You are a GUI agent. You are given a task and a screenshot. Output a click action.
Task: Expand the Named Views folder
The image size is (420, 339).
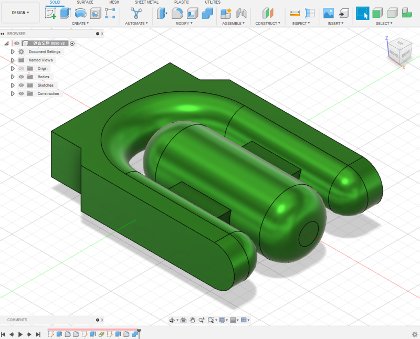point(13,60)
